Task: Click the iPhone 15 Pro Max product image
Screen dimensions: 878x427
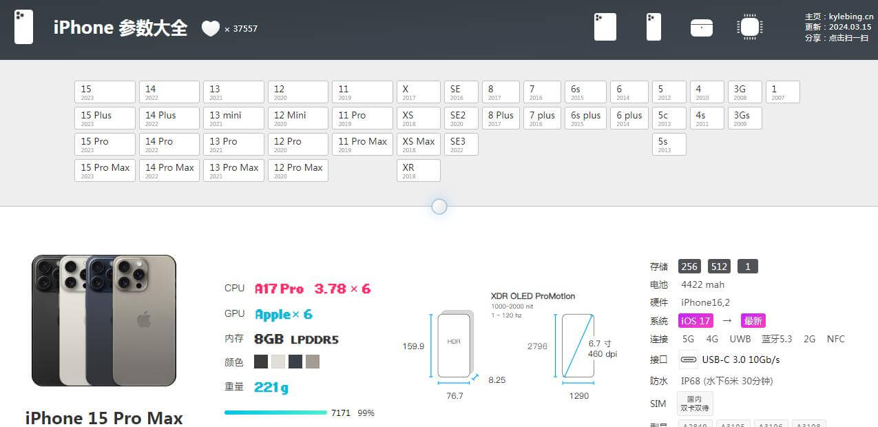Action: tap(104, 320)
